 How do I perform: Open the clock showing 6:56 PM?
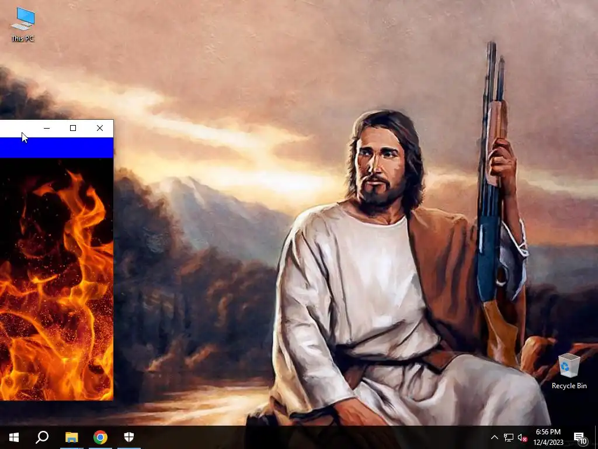[x=548, y=437]
